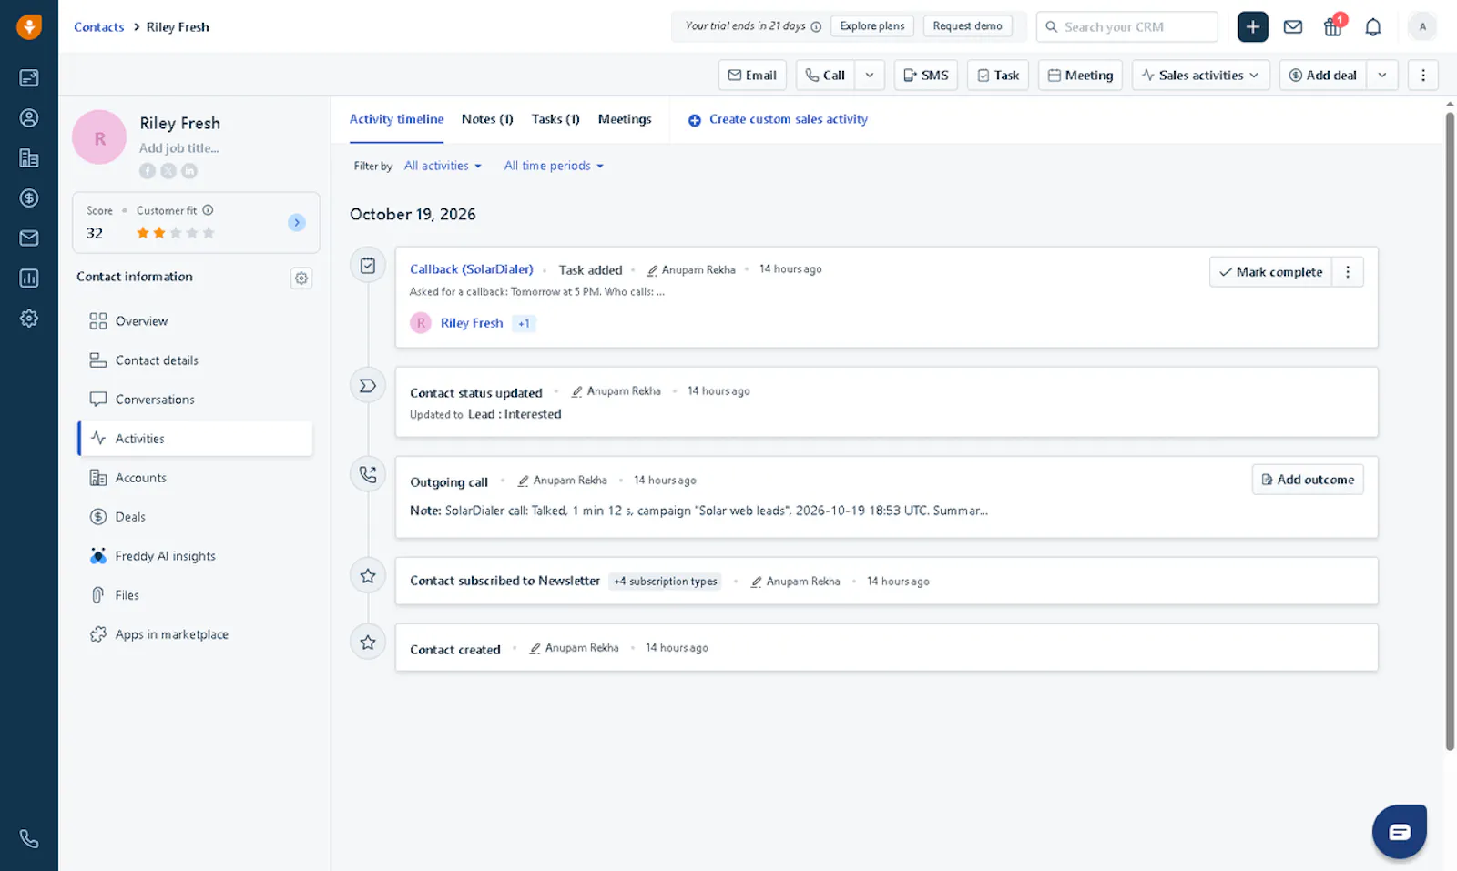Click the Search your CRM field
Image resolution: width=1457 pixels, height=871 pixels.
point(1126,27)
